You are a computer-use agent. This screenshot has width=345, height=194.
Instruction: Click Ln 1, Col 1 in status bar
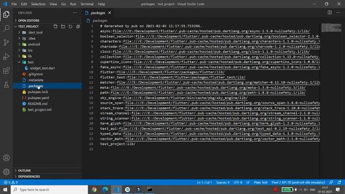pyautogui.click(x=204, y=182)
